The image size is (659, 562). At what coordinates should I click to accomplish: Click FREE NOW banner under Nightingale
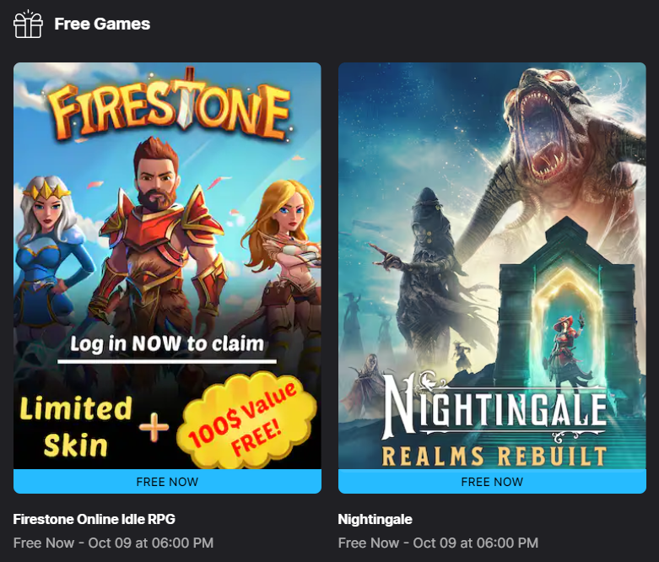[x=492, y=482]
